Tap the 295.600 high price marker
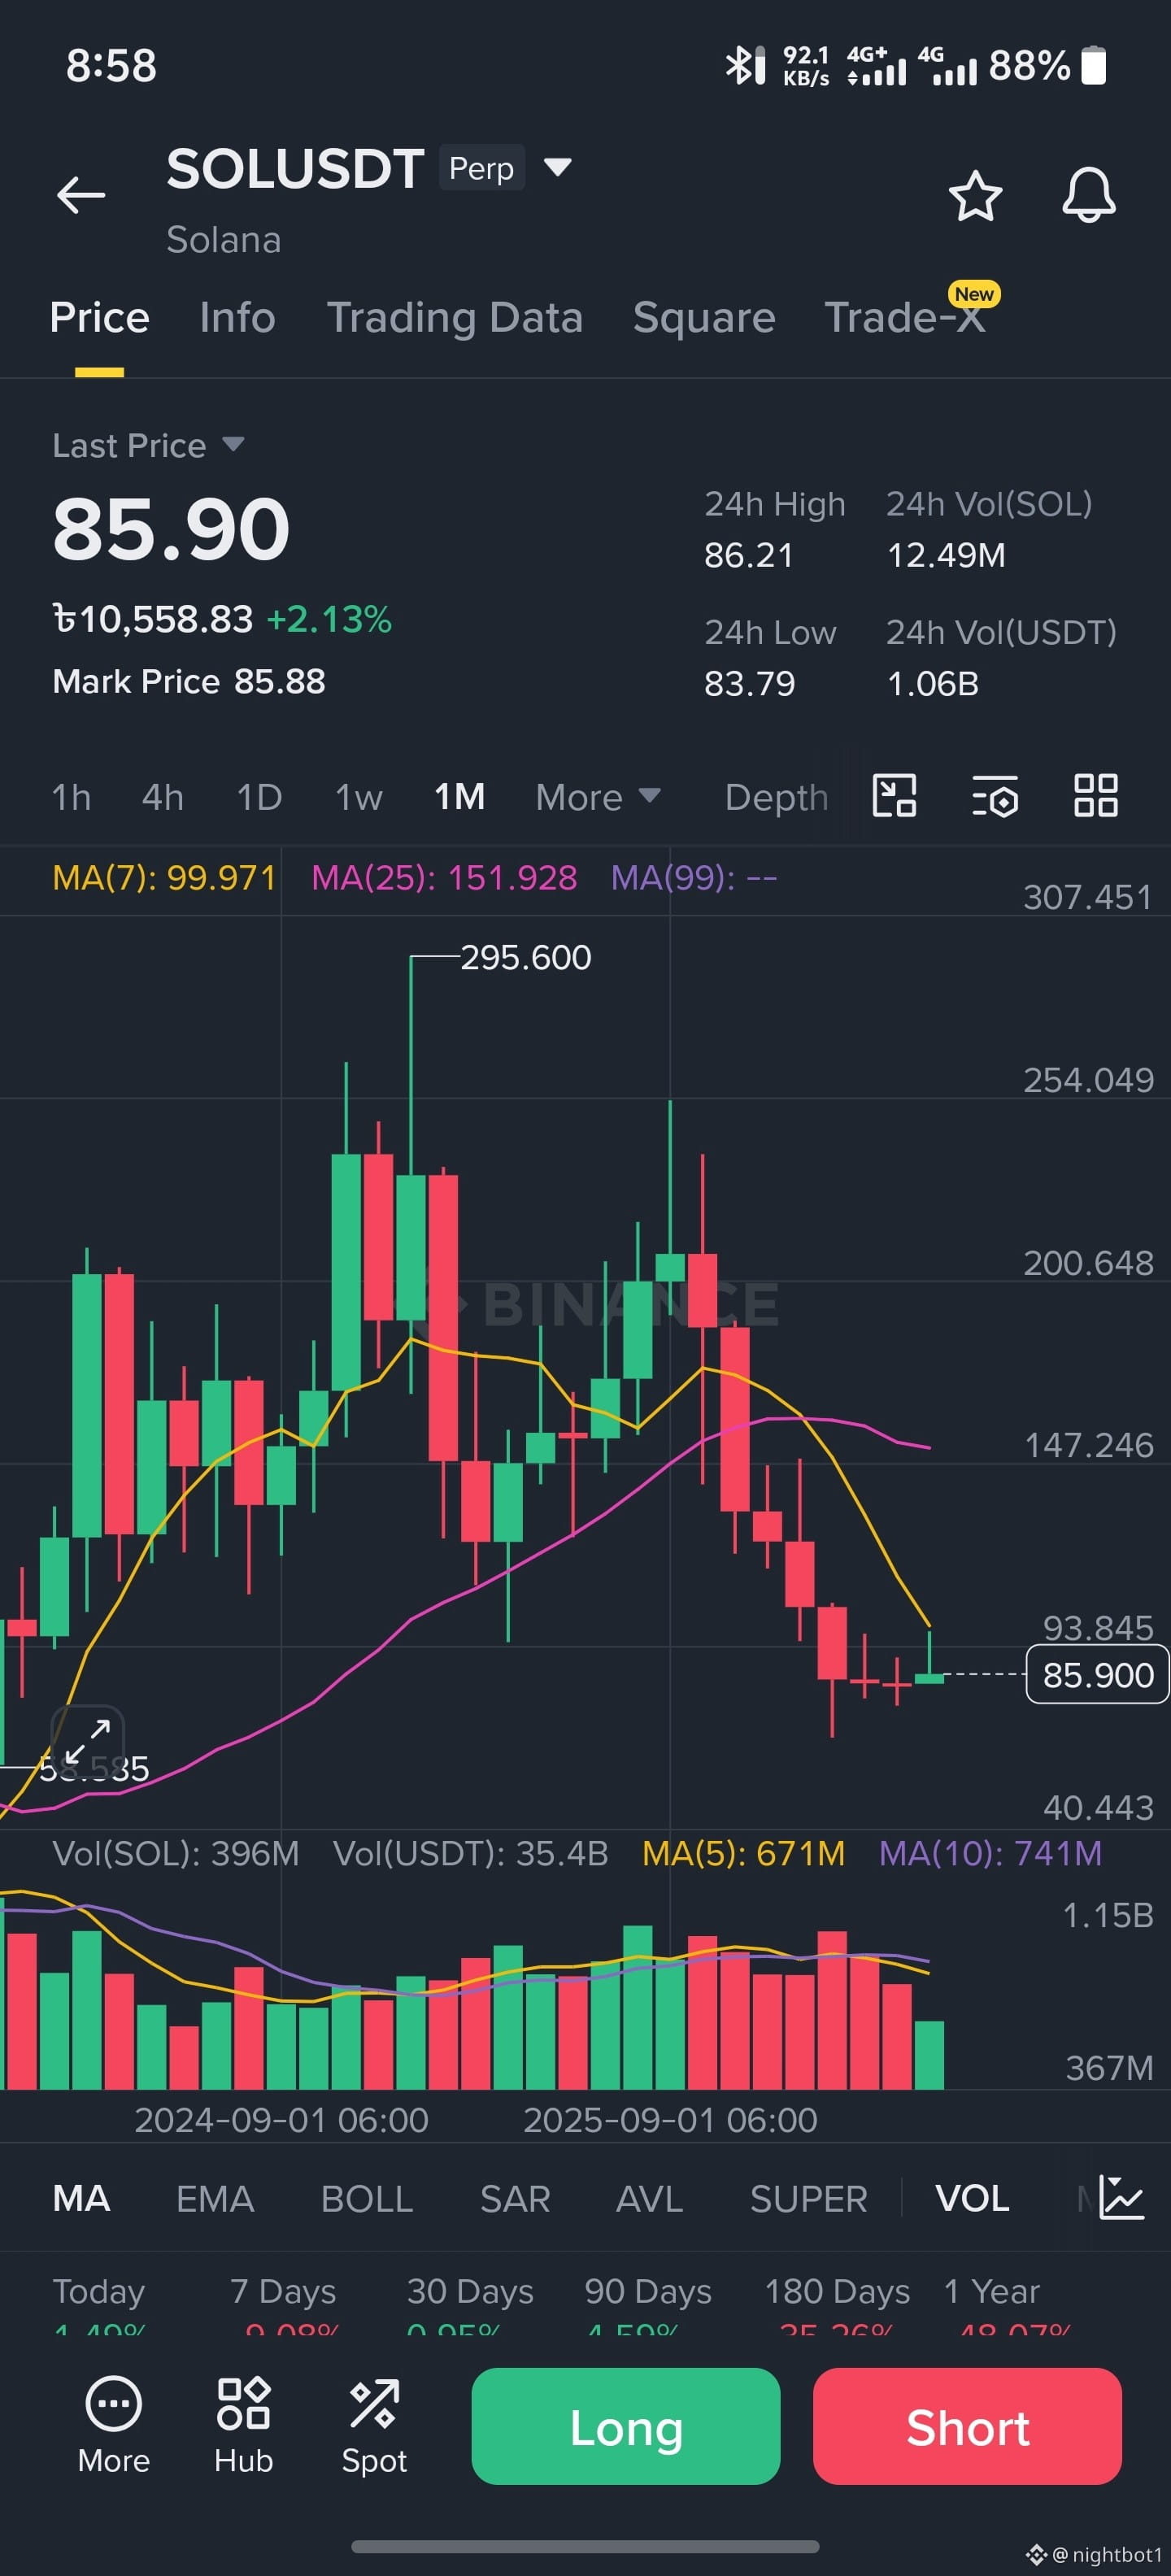 point(525,957)
